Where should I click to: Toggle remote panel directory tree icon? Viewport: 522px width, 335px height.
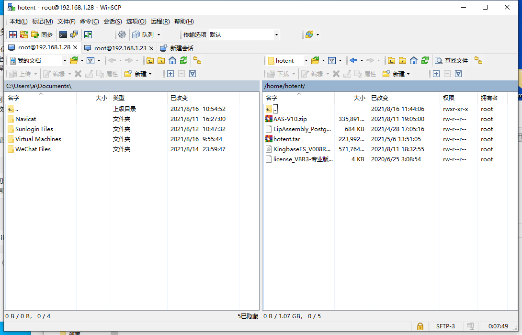479,61
